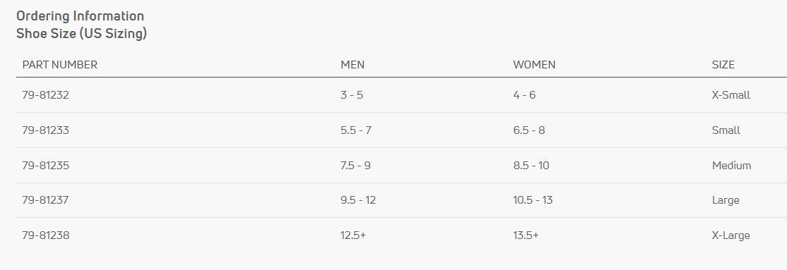Click the Small size cell

[x=726, y=130]
